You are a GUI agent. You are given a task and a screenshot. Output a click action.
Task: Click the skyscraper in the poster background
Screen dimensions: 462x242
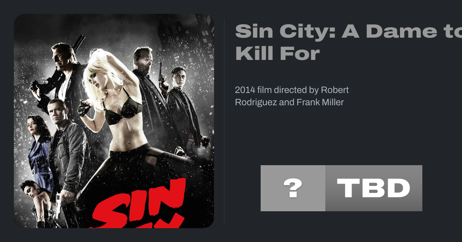(185, 42)
